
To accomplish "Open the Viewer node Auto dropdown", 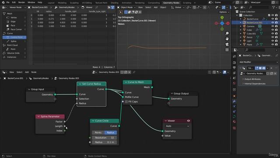I will (x=177, y=126).
